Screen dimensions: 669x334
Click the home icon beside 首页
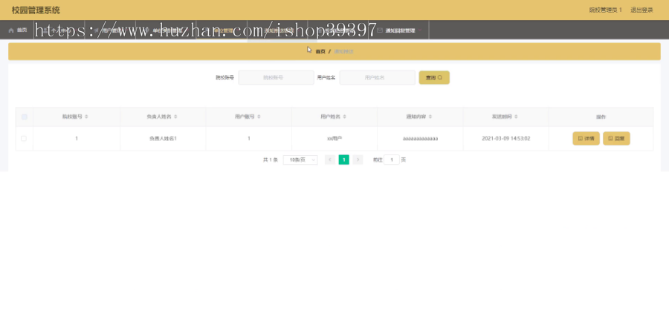tap(11, 30)
